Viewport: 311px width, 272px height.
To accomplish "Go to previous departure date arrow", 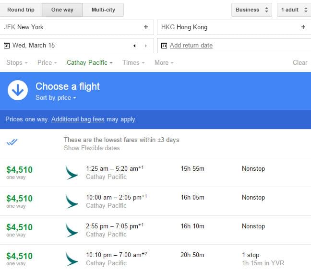I will pyautogui.click(x=134, y=46).
